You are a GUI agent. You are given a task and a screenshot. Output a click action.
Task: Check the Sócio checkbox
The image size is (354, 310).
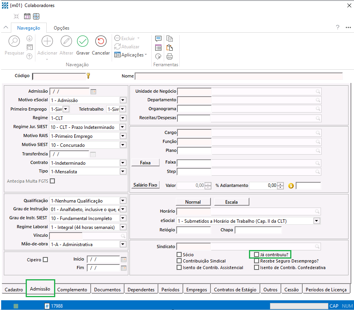179,255
